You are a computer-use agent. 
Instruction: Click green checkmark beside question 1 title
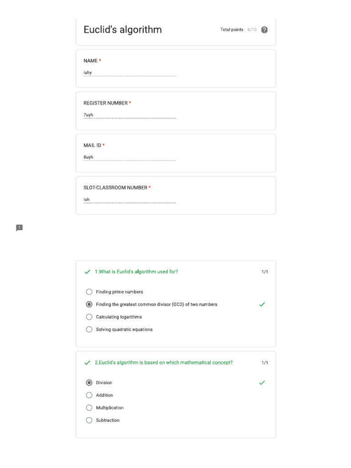pos(87,272)
